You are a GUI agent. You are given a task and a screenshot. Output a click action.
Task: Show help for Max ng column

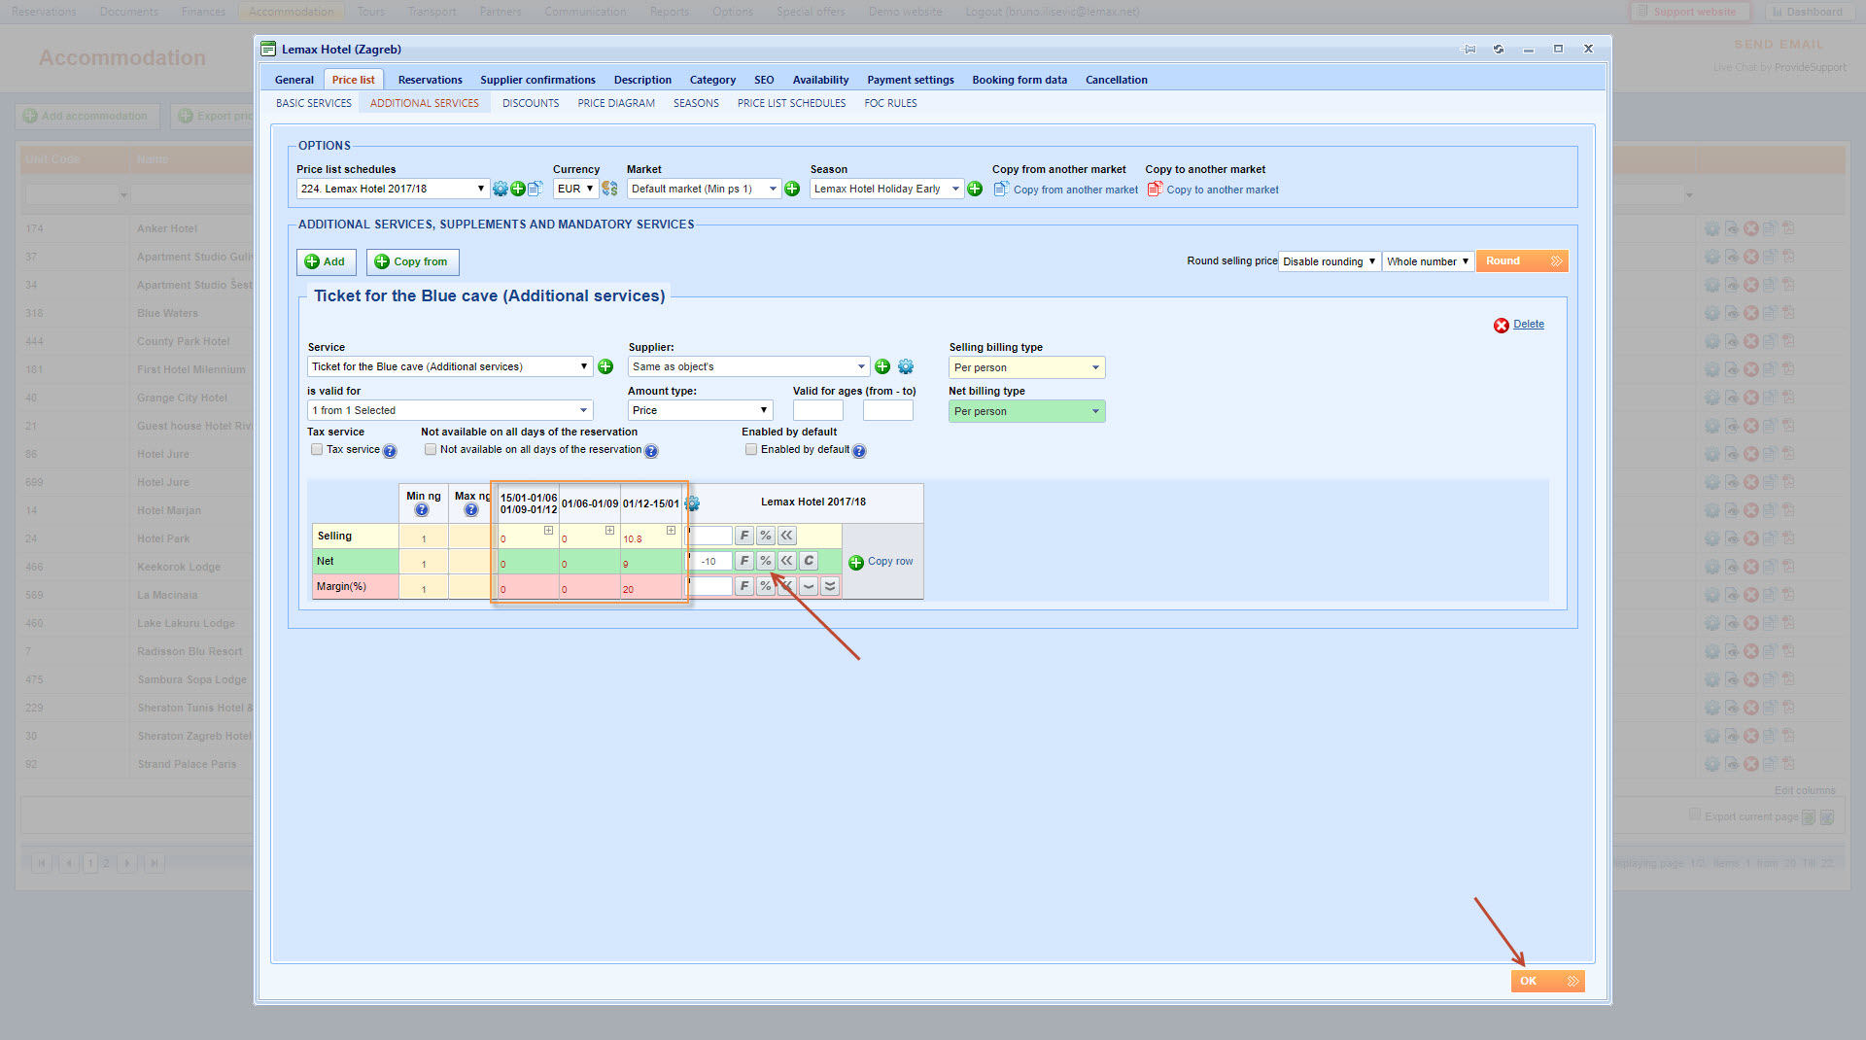tap(471, 509)
